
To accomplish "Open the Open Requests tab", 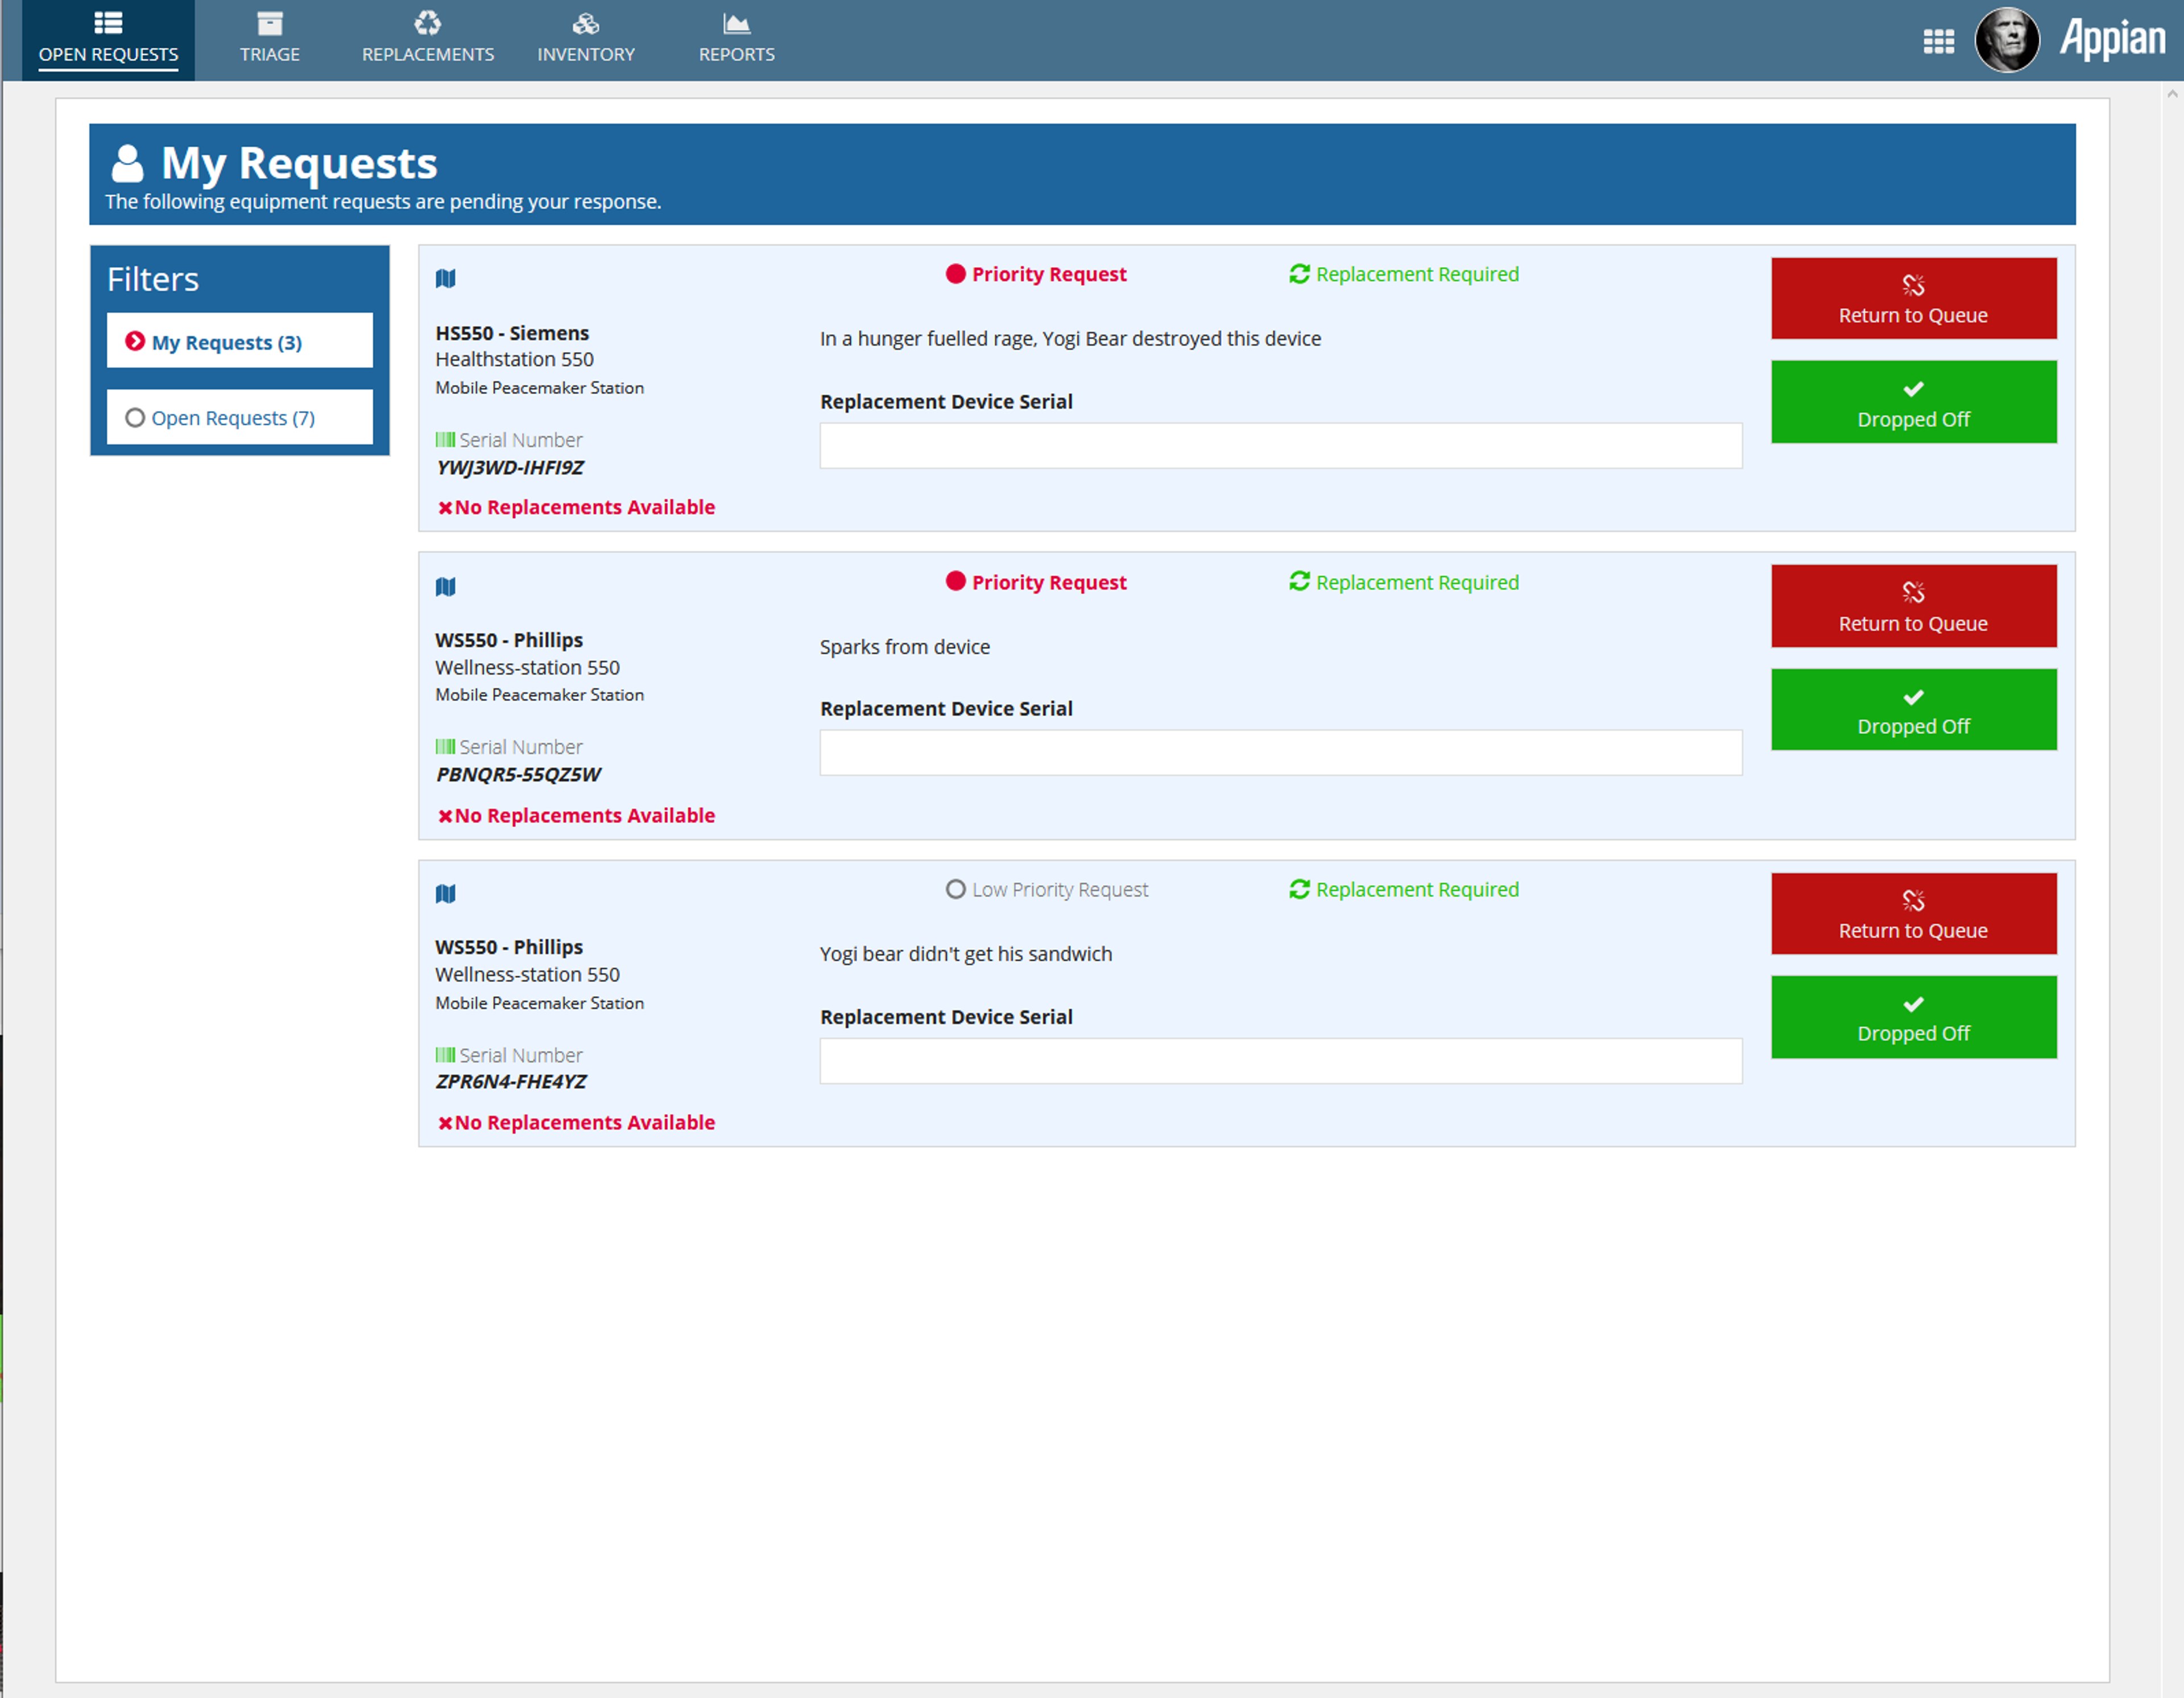I will (108, 40).
